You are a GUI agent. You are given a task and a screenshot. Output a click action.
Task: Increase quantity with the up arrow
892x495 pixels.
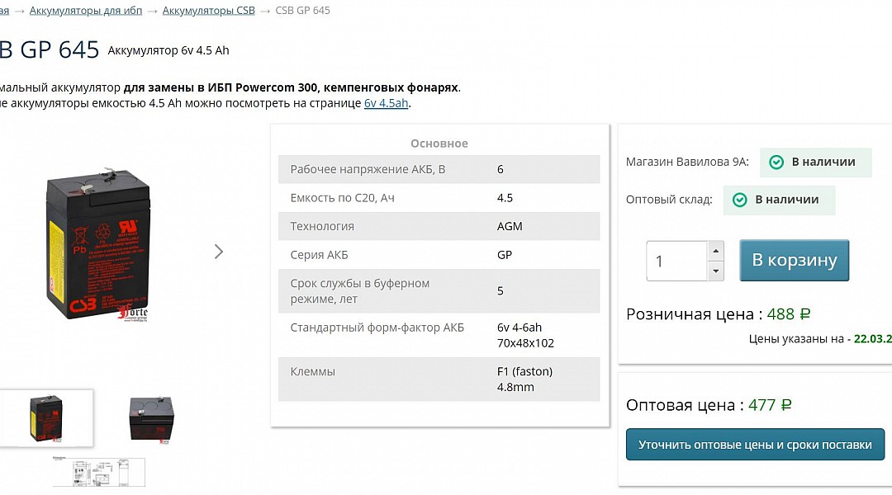click(715, 251)
